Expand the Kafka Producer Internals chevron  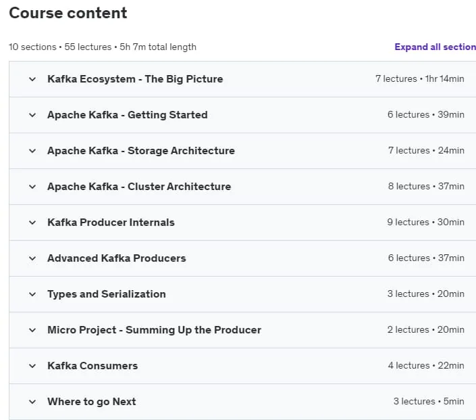(32, 223)
